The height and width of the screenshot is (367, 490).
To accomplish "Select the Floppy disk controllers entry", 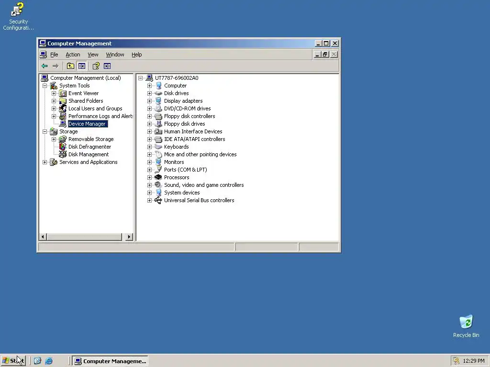I will [189, 116].
